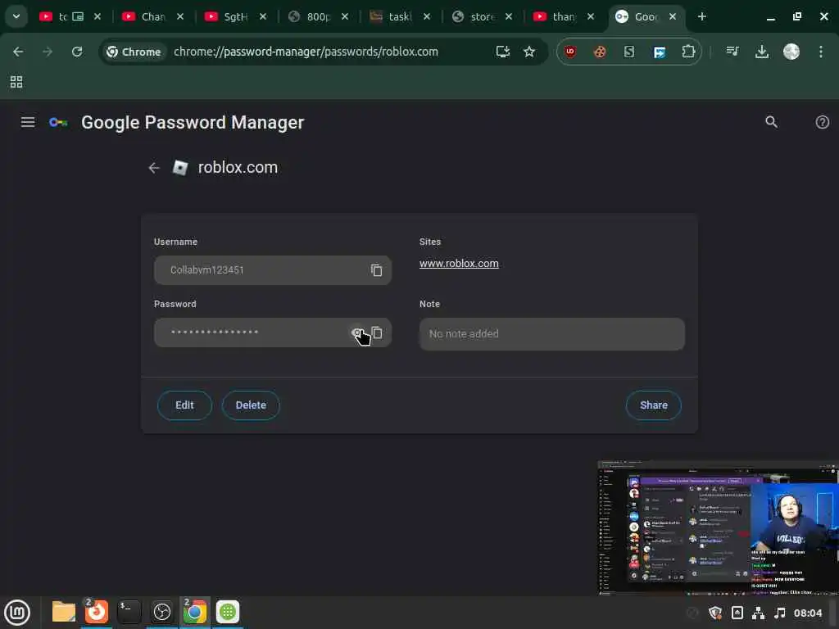Open the www.roblox.com link
The height and width of the screenshot is (629, 839).
coord(459,264)
